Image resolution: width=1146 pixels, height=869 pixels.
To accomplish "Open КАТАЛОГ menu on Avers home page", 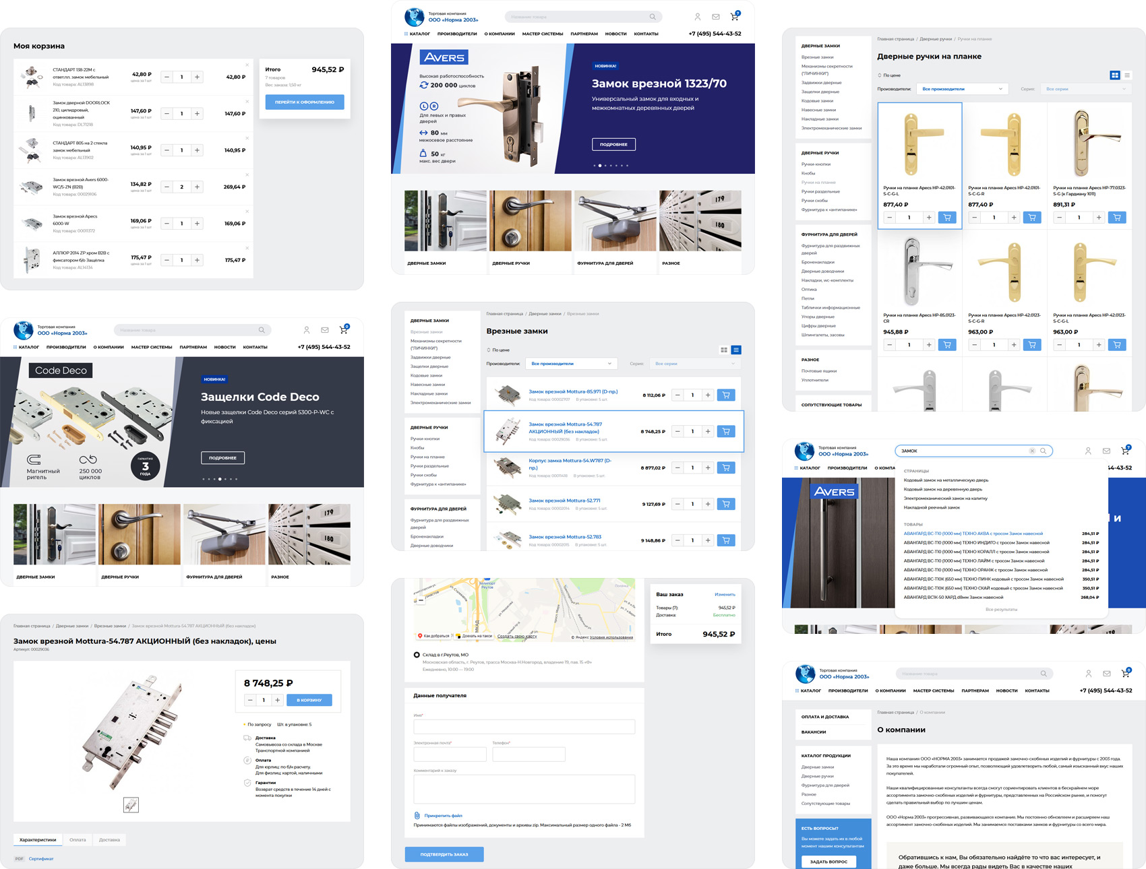I will point(417,34).
